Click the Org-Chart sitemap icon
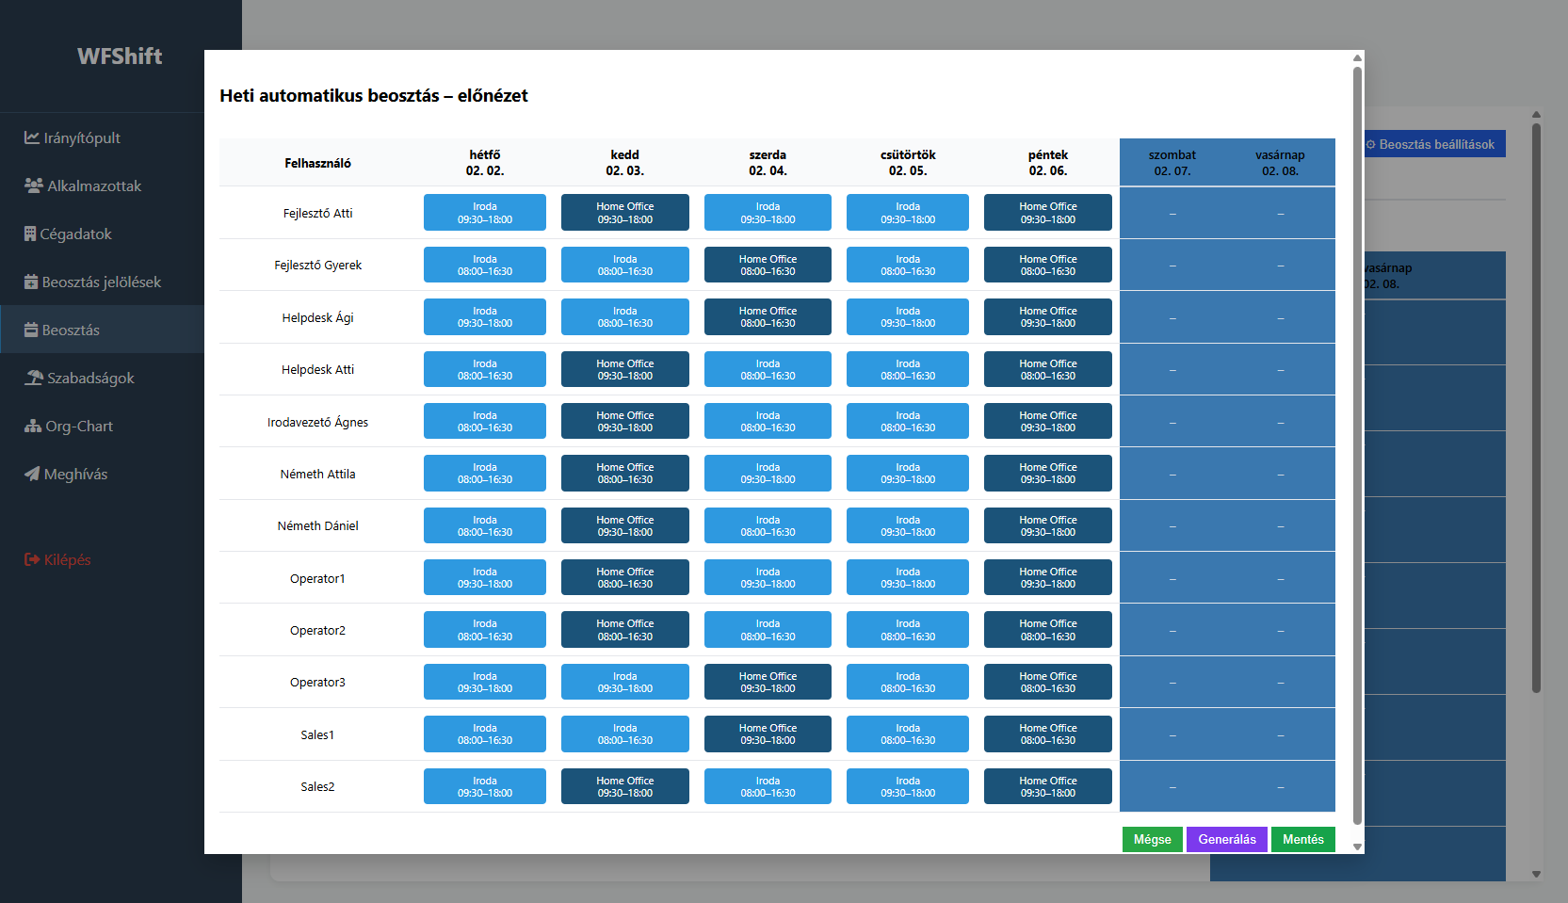Screen dimensions: 1568x903 click(33, 426)
